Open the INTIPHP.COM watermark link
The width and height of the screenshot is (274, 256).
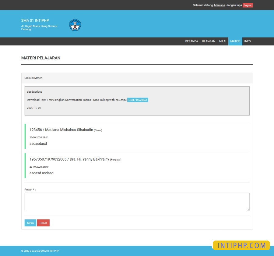[x=240, y=246]
